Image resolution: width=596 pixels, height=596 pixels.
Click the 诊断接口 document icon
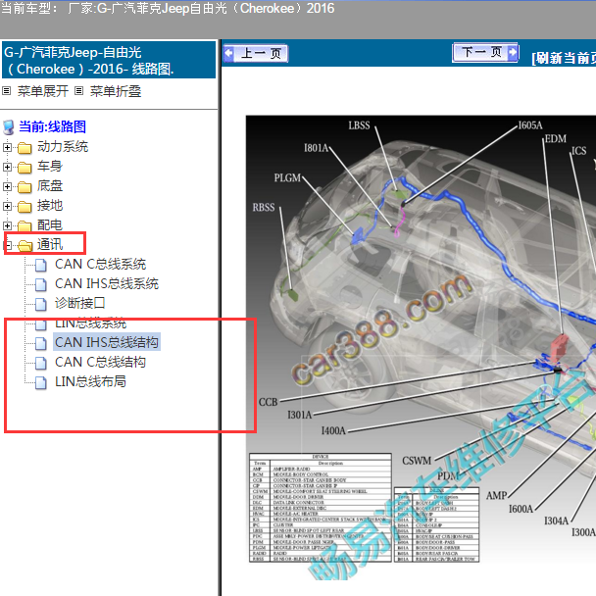[x=41, y=304]
